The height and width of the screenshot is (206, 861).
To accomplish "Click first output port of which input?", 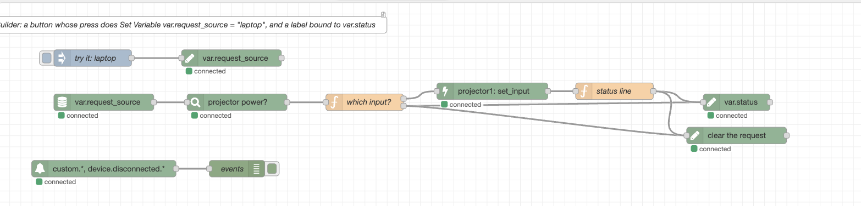I will click(x=404, y=99).
